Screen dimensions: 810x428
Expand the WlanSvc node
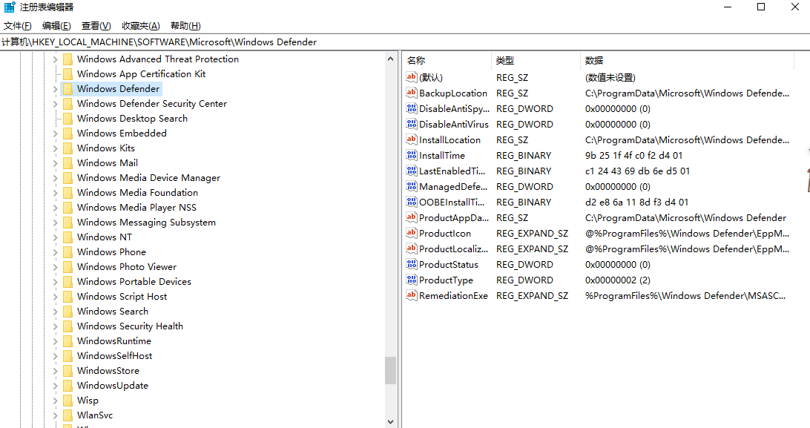click(x=56, y=415)
